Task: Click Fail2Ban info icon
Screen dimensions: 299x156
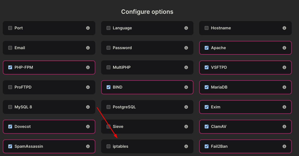Action: pyautogui.click(x=284, y=146)
